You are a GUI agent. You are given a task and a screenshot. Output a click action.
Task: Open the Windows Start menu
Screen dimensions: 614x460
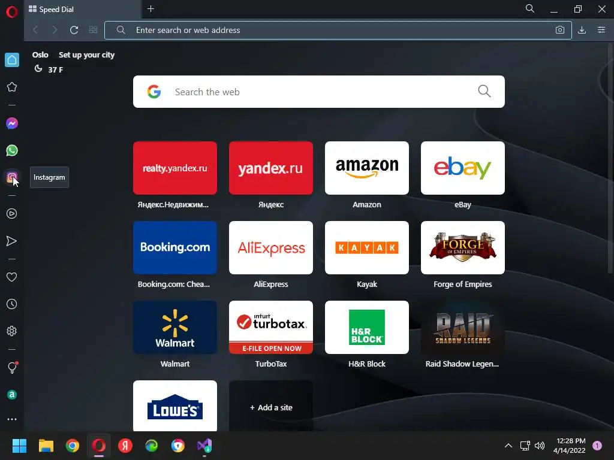click(x=19, y=446)
